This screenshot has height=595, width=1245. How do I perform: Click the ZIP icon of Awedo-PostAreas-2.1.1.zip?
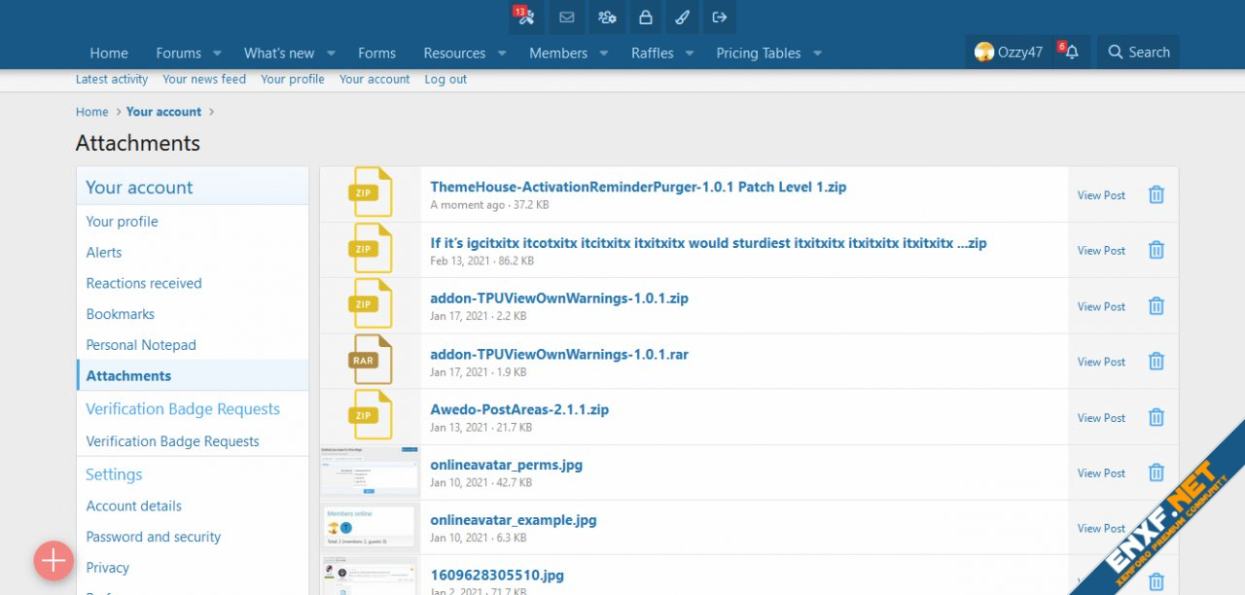[x=371, y=415]
